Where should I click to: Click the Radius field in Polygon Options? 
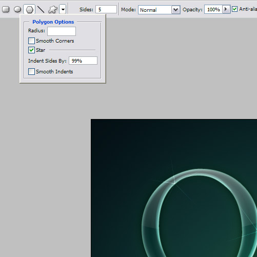(62, 31)
